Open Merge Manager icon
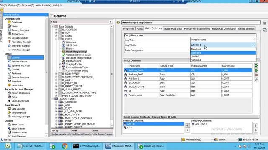Image resolution: width=268 pixels, height=150 pixels. (x=9, y=112)
